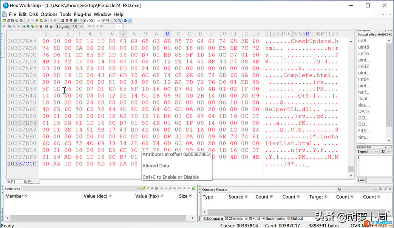Open the Window menu
Viewport: 394px width, 228px height.
[x=102, y=14]
